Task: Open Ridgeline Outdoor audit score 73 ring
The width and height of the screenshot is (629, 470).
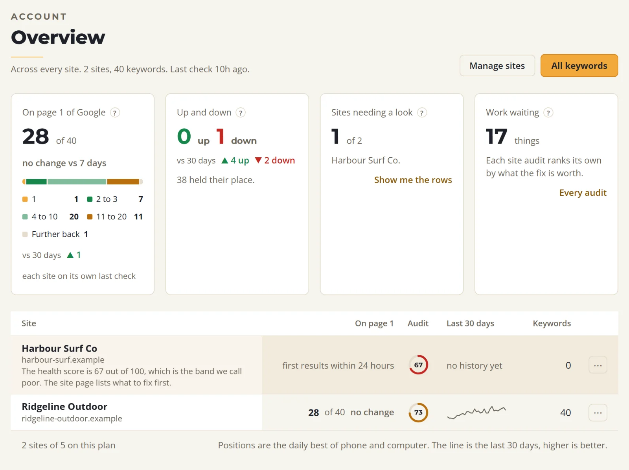Action: [x=418, y=413]
